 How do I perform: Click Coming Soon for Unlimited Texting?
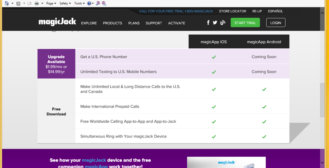(264, 71)
